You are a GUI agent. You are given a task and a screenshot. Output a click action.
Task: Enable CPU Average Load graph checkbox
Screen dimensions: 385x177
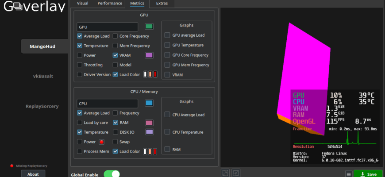[167, 115]
